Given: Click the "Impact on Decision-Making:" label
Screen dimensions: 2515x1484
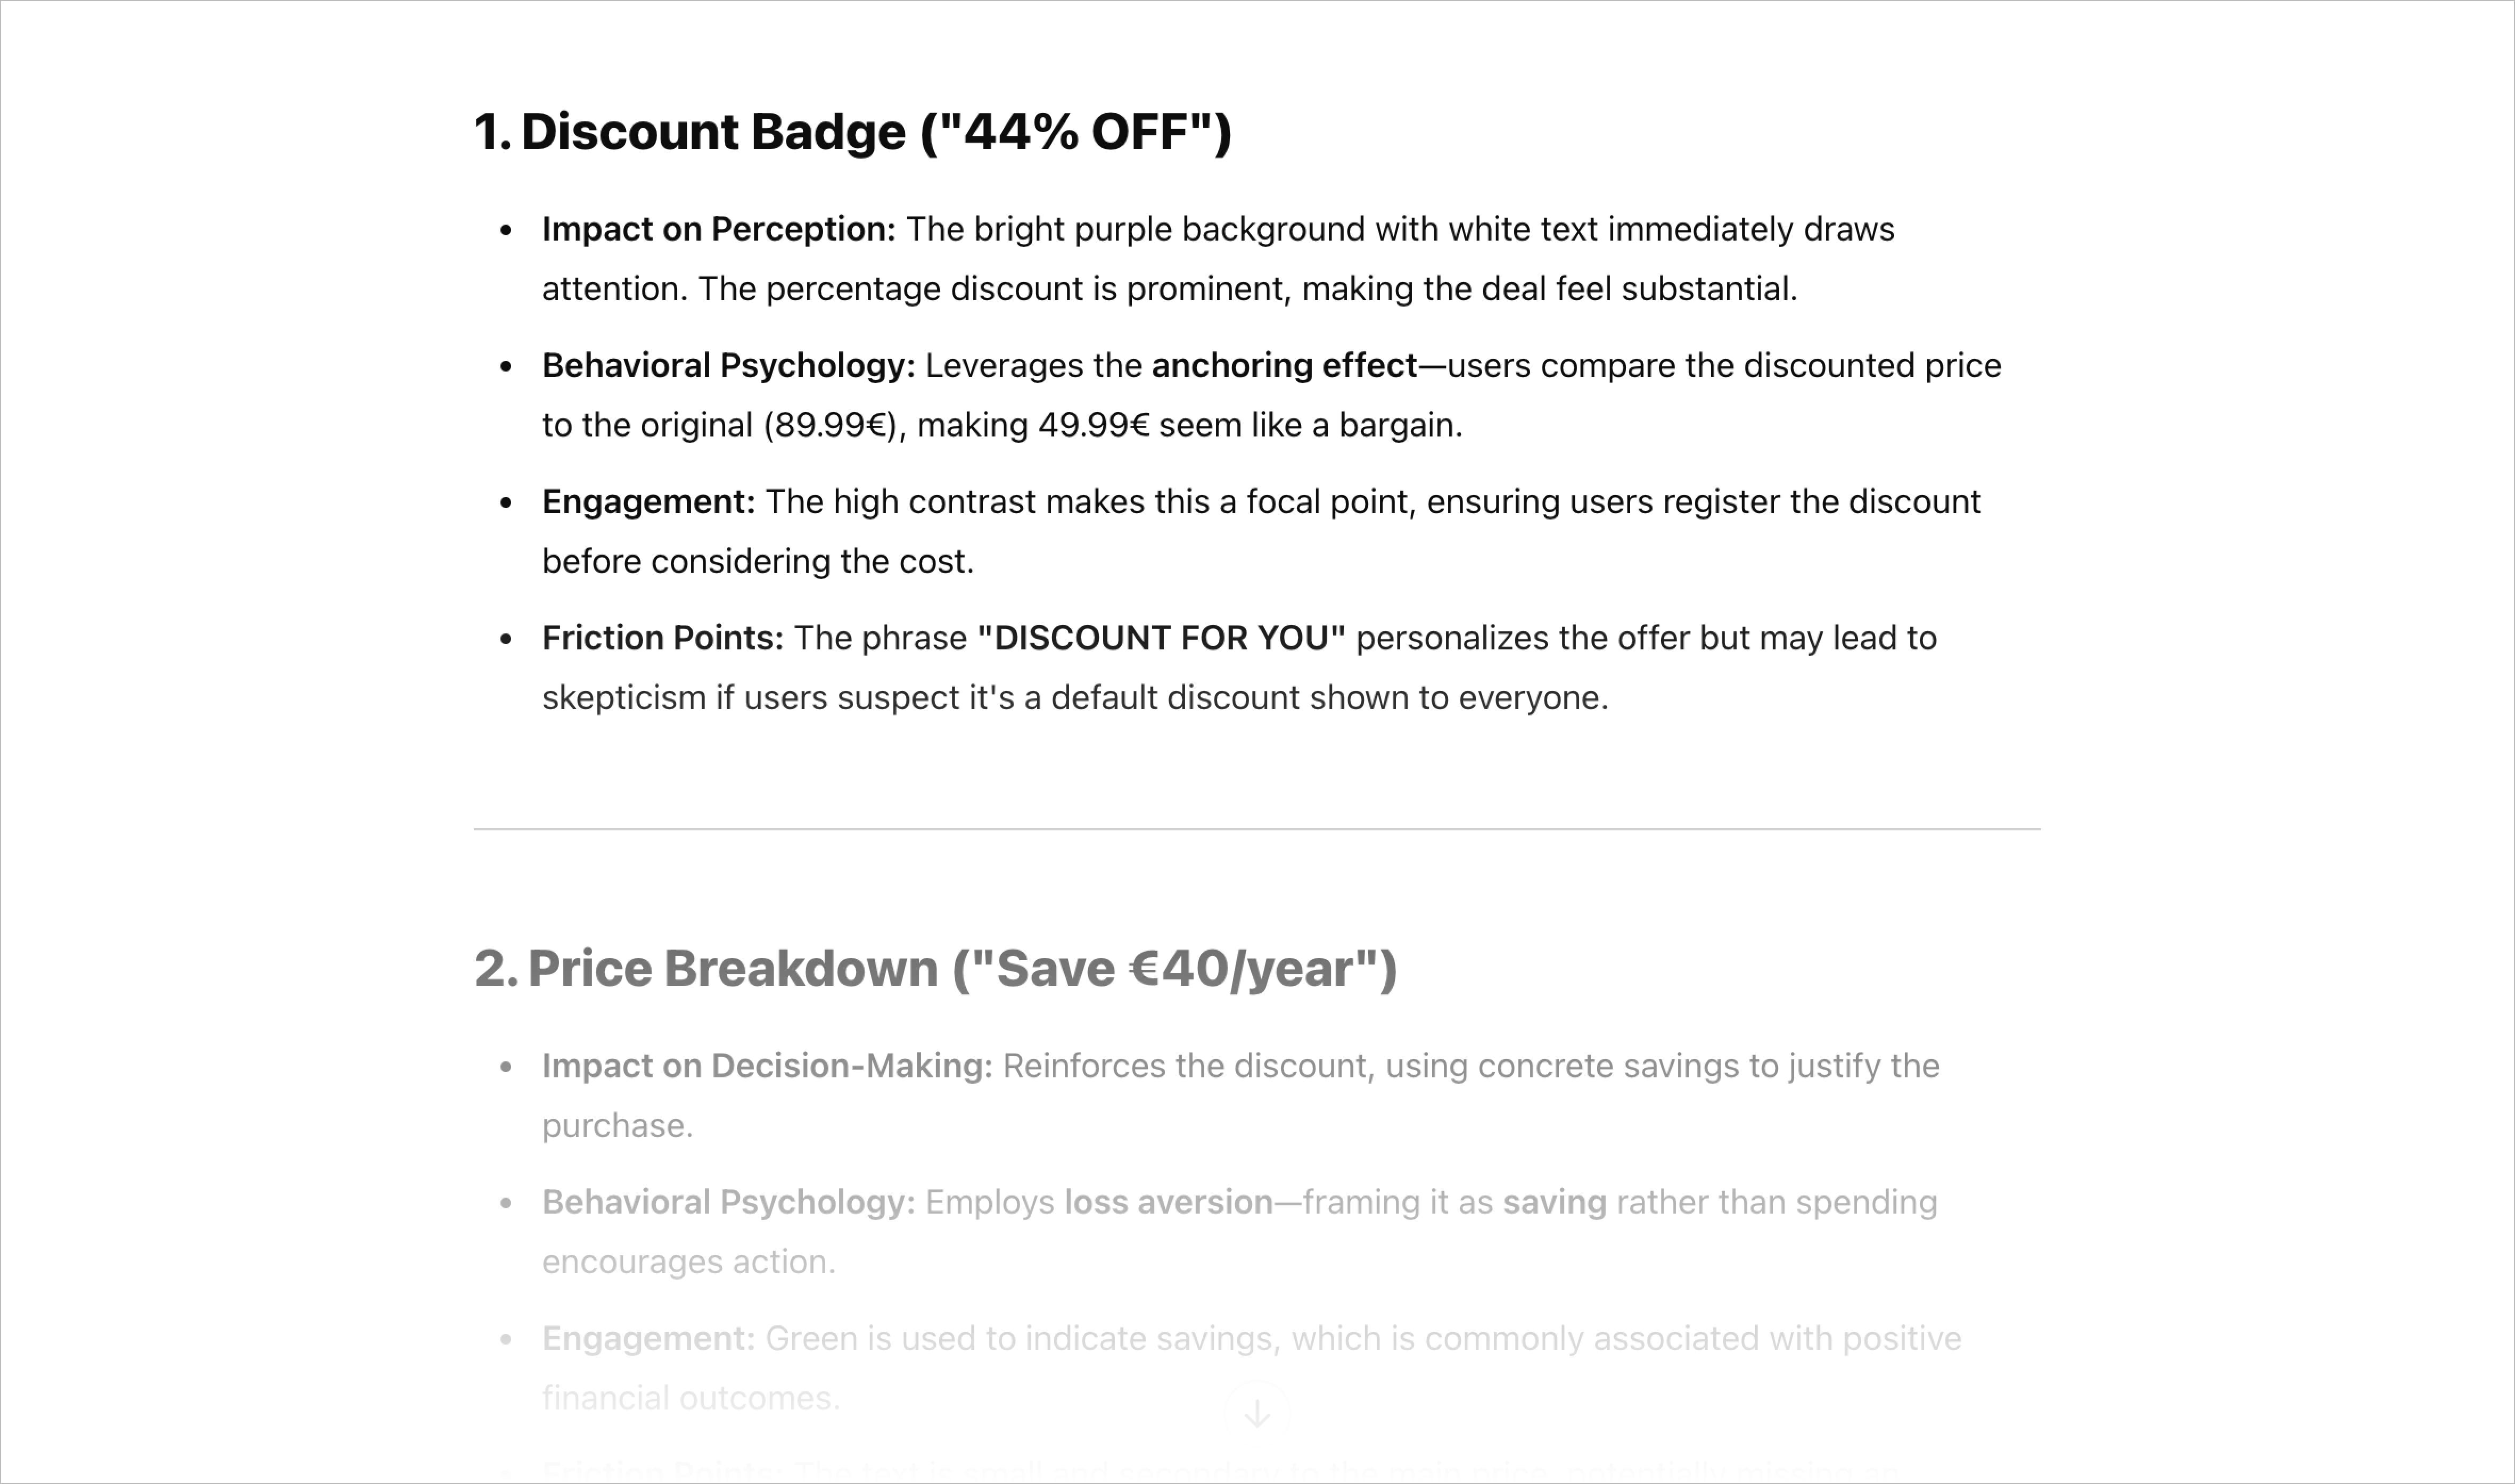Looking at the screenshot, I should 768,1066.
